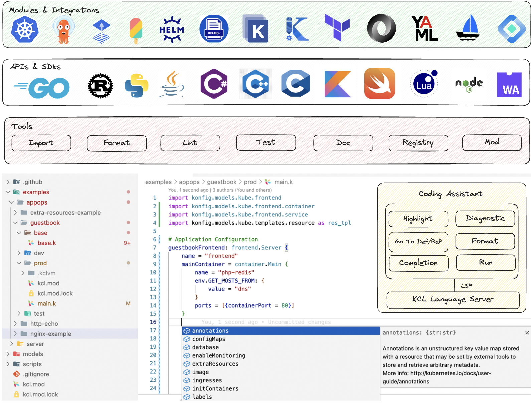Click the Doc tool button

coord(343,143)
